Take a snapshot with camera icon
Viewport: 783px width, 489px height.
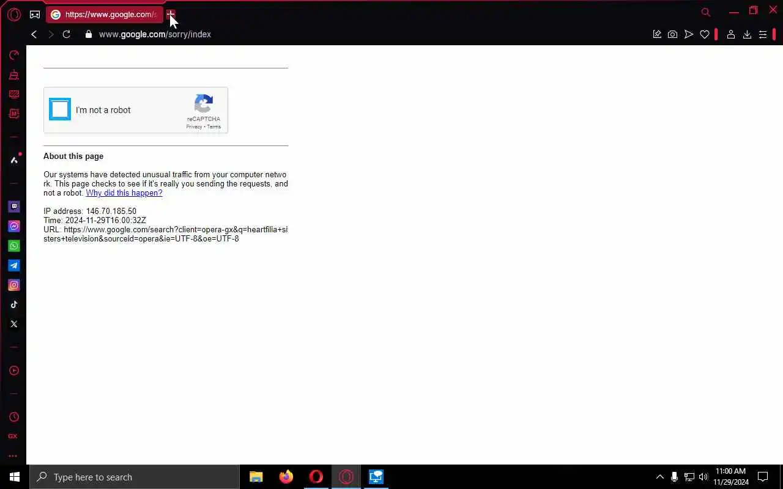tap(672, 34)
